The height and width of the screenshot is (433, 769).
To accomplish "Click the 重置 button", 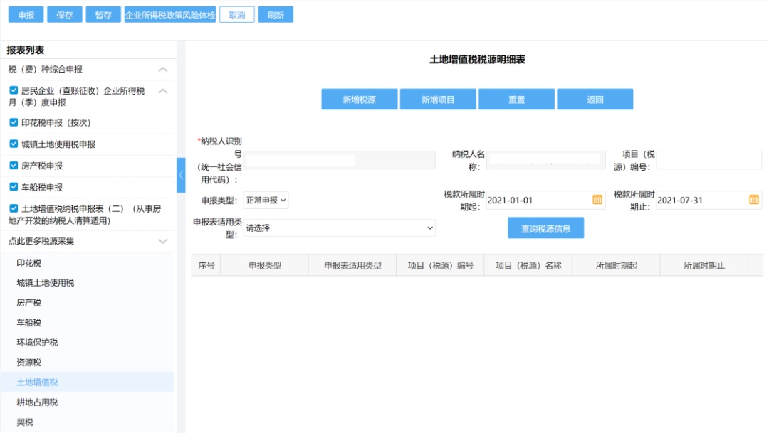I will point(517,99).
